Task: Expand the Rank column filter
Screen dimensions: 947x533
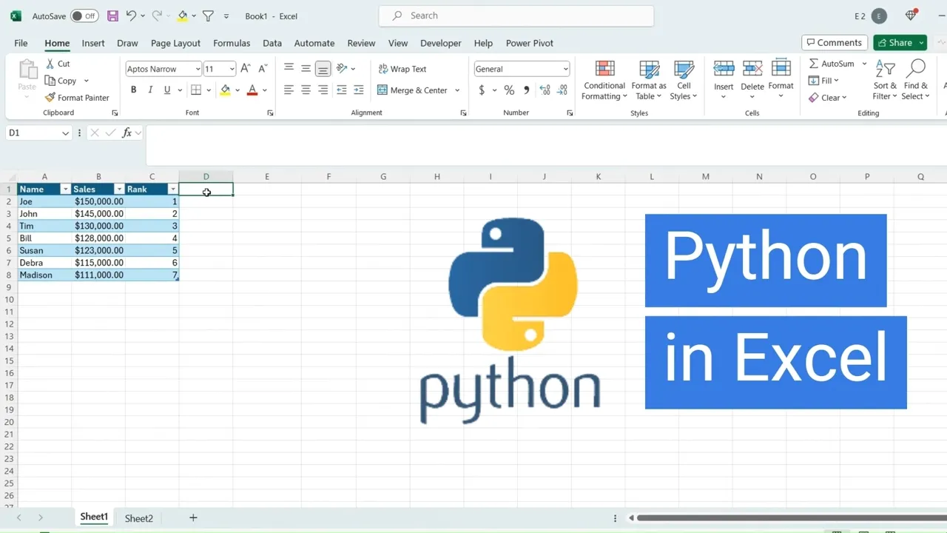Action: click(x=173, y=190)
